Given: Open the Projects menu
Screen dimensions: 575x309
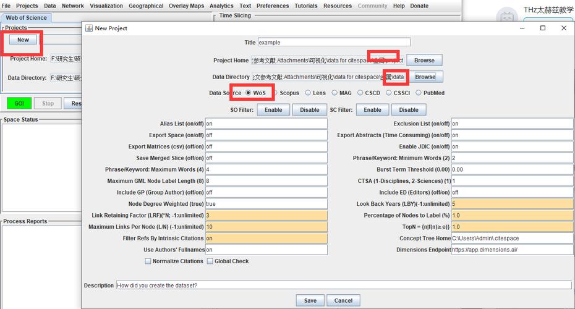Looking at the screenshot, I should (x=27, y=6).
